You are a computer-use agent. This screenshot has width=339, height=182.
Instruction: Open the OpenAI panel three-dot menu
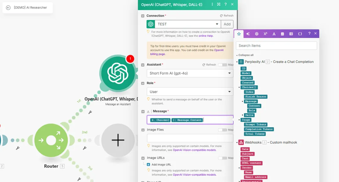(212, 4)
